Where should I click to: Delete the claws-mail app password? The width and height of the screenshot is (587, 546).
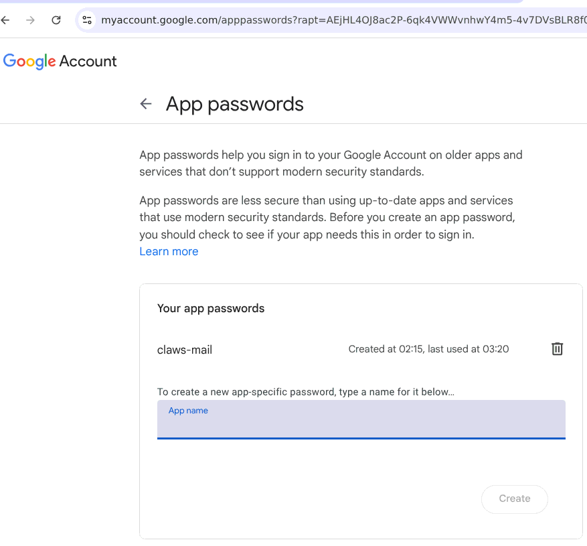557,349
